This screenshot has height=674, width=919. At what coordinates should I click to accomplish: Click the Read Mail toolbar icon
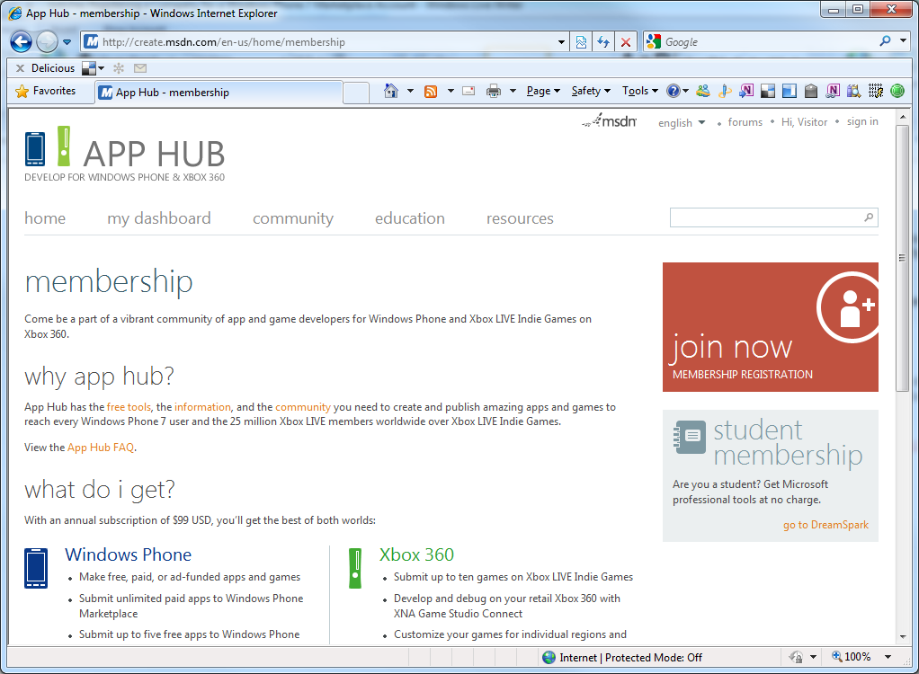click(x=468, y=91)
